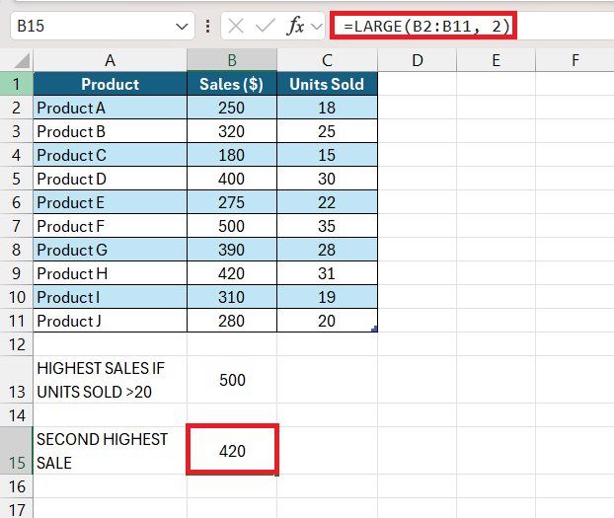This screenshot has height=518, width=614.
Task: Click units sold value 19
Action: (327, 297)
